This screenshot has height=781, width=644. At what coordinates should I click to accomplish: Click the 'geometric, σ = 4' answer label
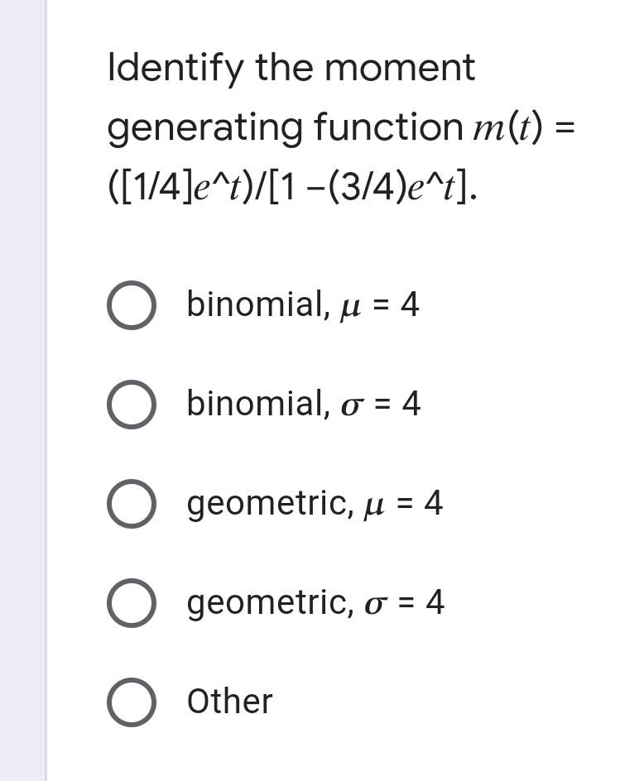click(x=315, y=603)
